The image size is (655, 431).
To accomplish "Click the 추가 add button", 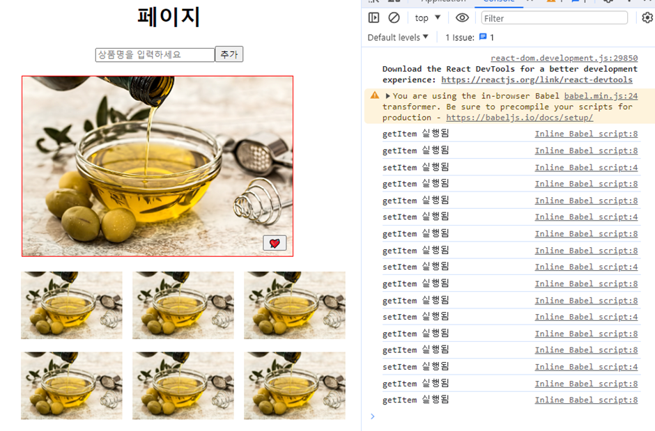I will coord(229,54).
